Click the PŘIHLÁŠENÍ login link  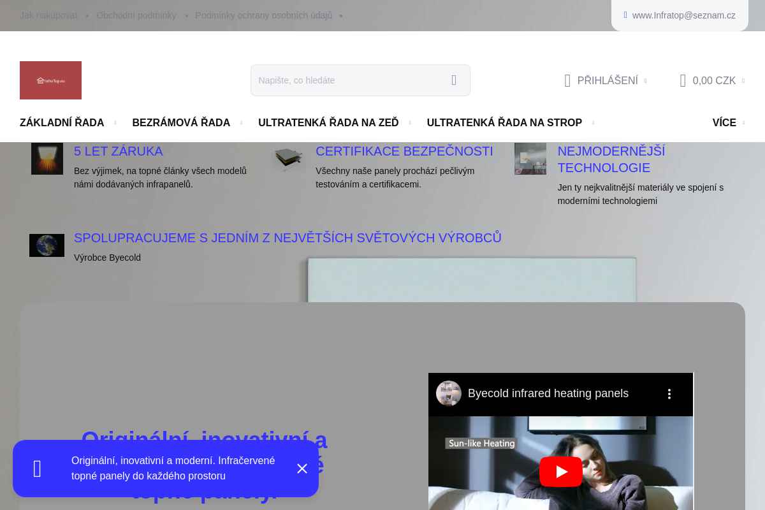point(608,80)
